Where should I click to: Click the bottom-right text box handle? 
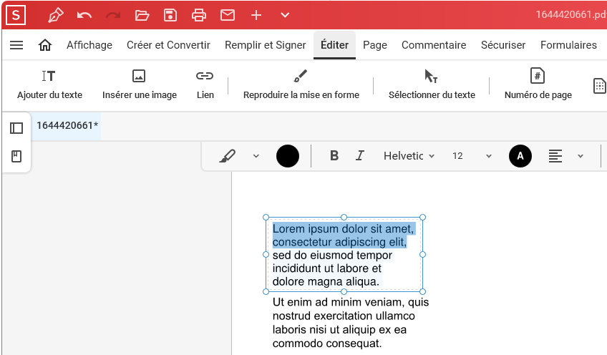423,291
